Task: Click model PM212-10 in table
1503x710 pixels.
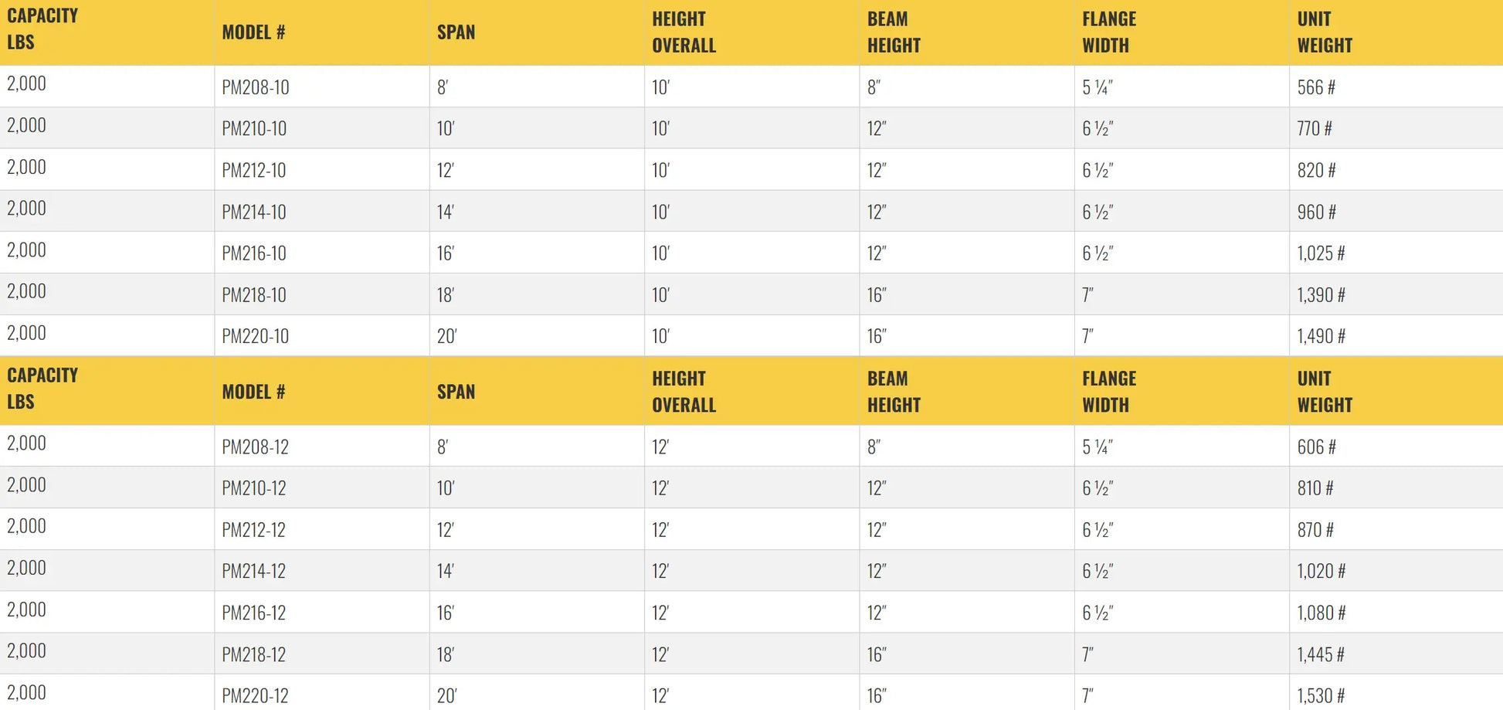Action: (x=254, y=170)
